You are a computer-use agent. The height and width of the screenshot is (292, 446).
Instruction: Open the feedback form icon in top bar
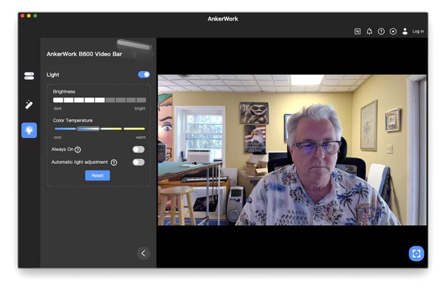[x=357, y=31]
